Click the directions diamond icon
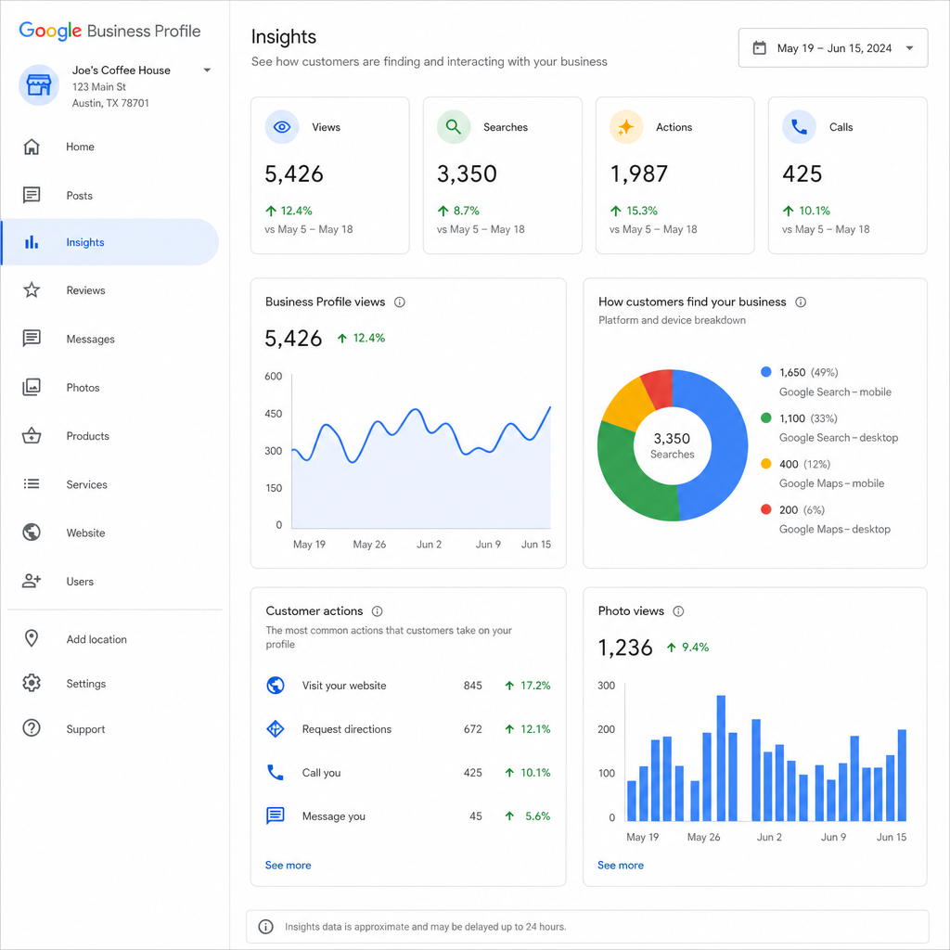The width and height of the screenshot is (950, 950). click(x=276, y=729)
